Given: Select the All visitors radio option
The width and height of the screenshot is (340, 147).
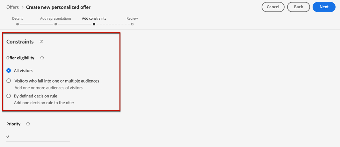Looking at the screenshot, I should (9, 70).
